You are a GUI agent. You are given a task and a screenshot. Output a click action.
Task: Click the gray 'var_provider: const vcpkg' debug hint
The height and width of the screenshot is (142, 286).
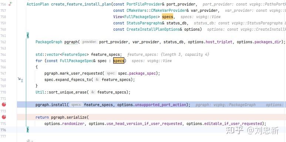pos(255,11)
